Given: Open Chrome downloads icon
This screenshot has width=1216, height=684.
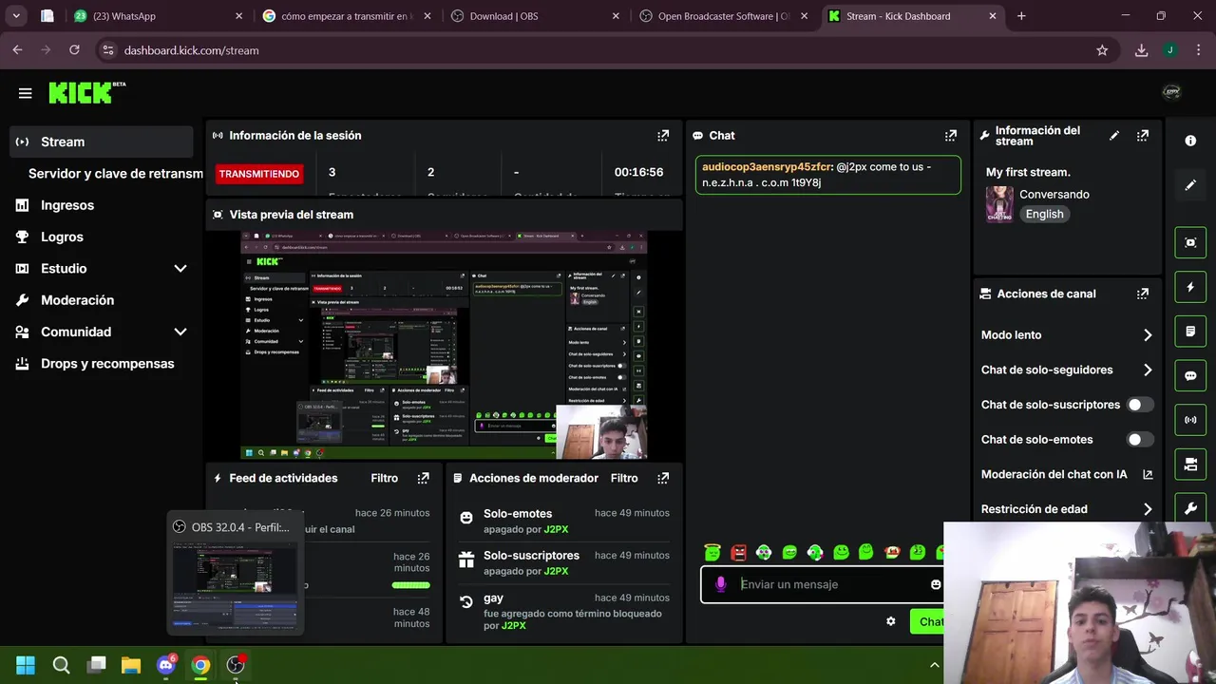Looking at the screenshot, I should (x=1141, y=50).
